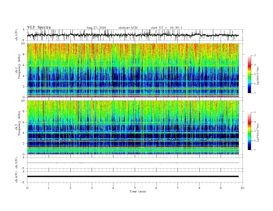
Task: Click the thick black ch.4 signal trace
Action: click(133, 177)
